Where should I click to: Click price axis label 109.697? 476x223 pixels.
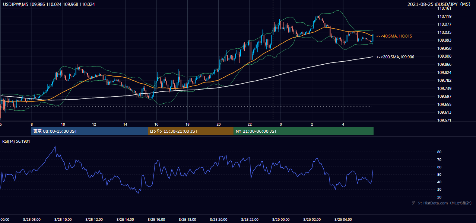coord(444,96)
